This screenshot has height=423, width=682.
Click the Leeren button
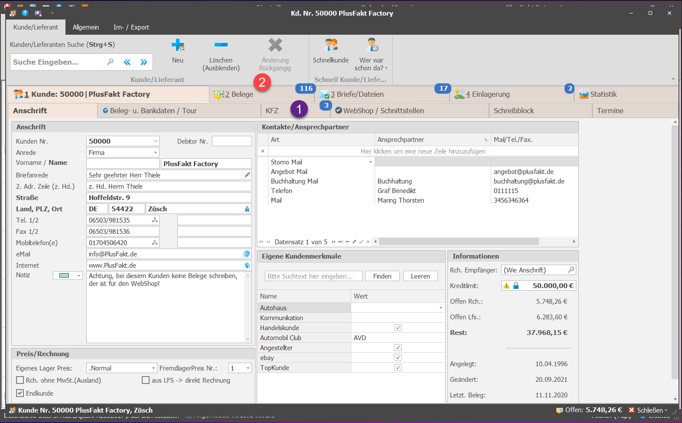pyautogui.click(x=421, y=276)
